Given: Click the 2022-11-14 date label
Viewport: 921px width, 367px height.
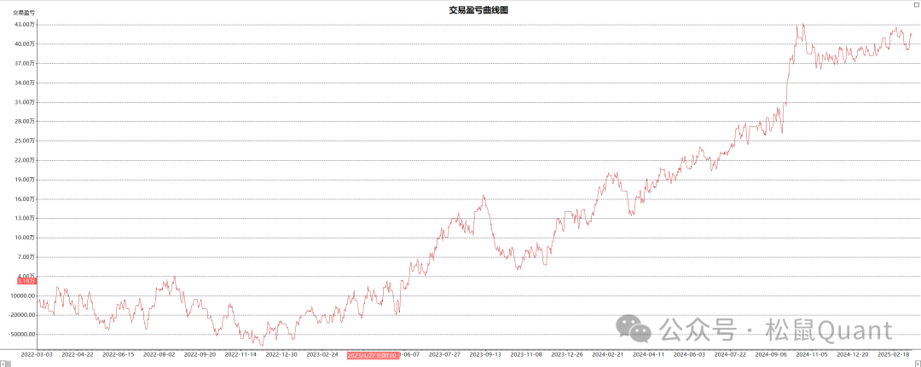Looking at the screenshot, I should [241, 353].
